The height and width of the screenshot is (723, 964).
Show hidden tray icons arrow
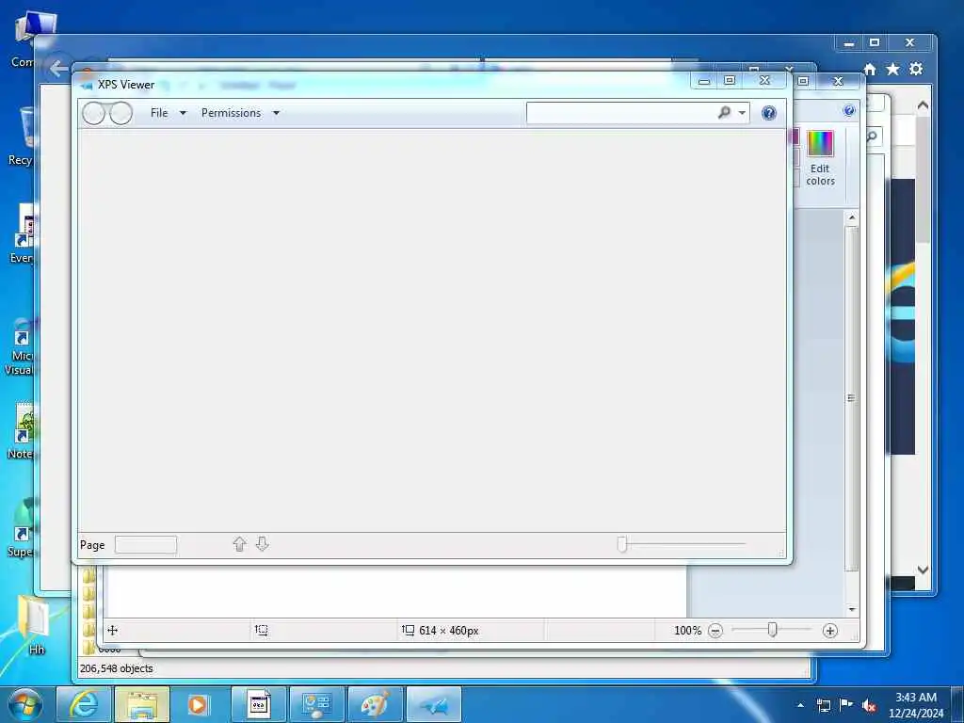point(800,704)
